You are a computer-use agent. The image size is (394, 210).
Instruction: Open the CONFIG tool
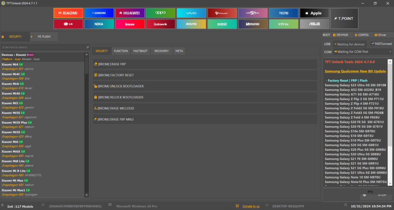pyautogui.click(x=362, y=35)
